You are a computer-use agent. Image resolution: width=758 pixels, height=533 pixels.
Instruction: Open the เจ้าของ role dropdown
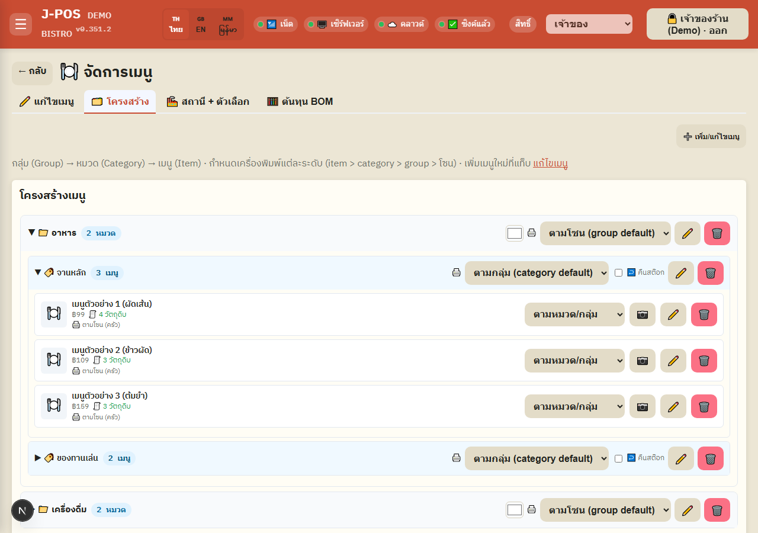[x=589, y=24]
